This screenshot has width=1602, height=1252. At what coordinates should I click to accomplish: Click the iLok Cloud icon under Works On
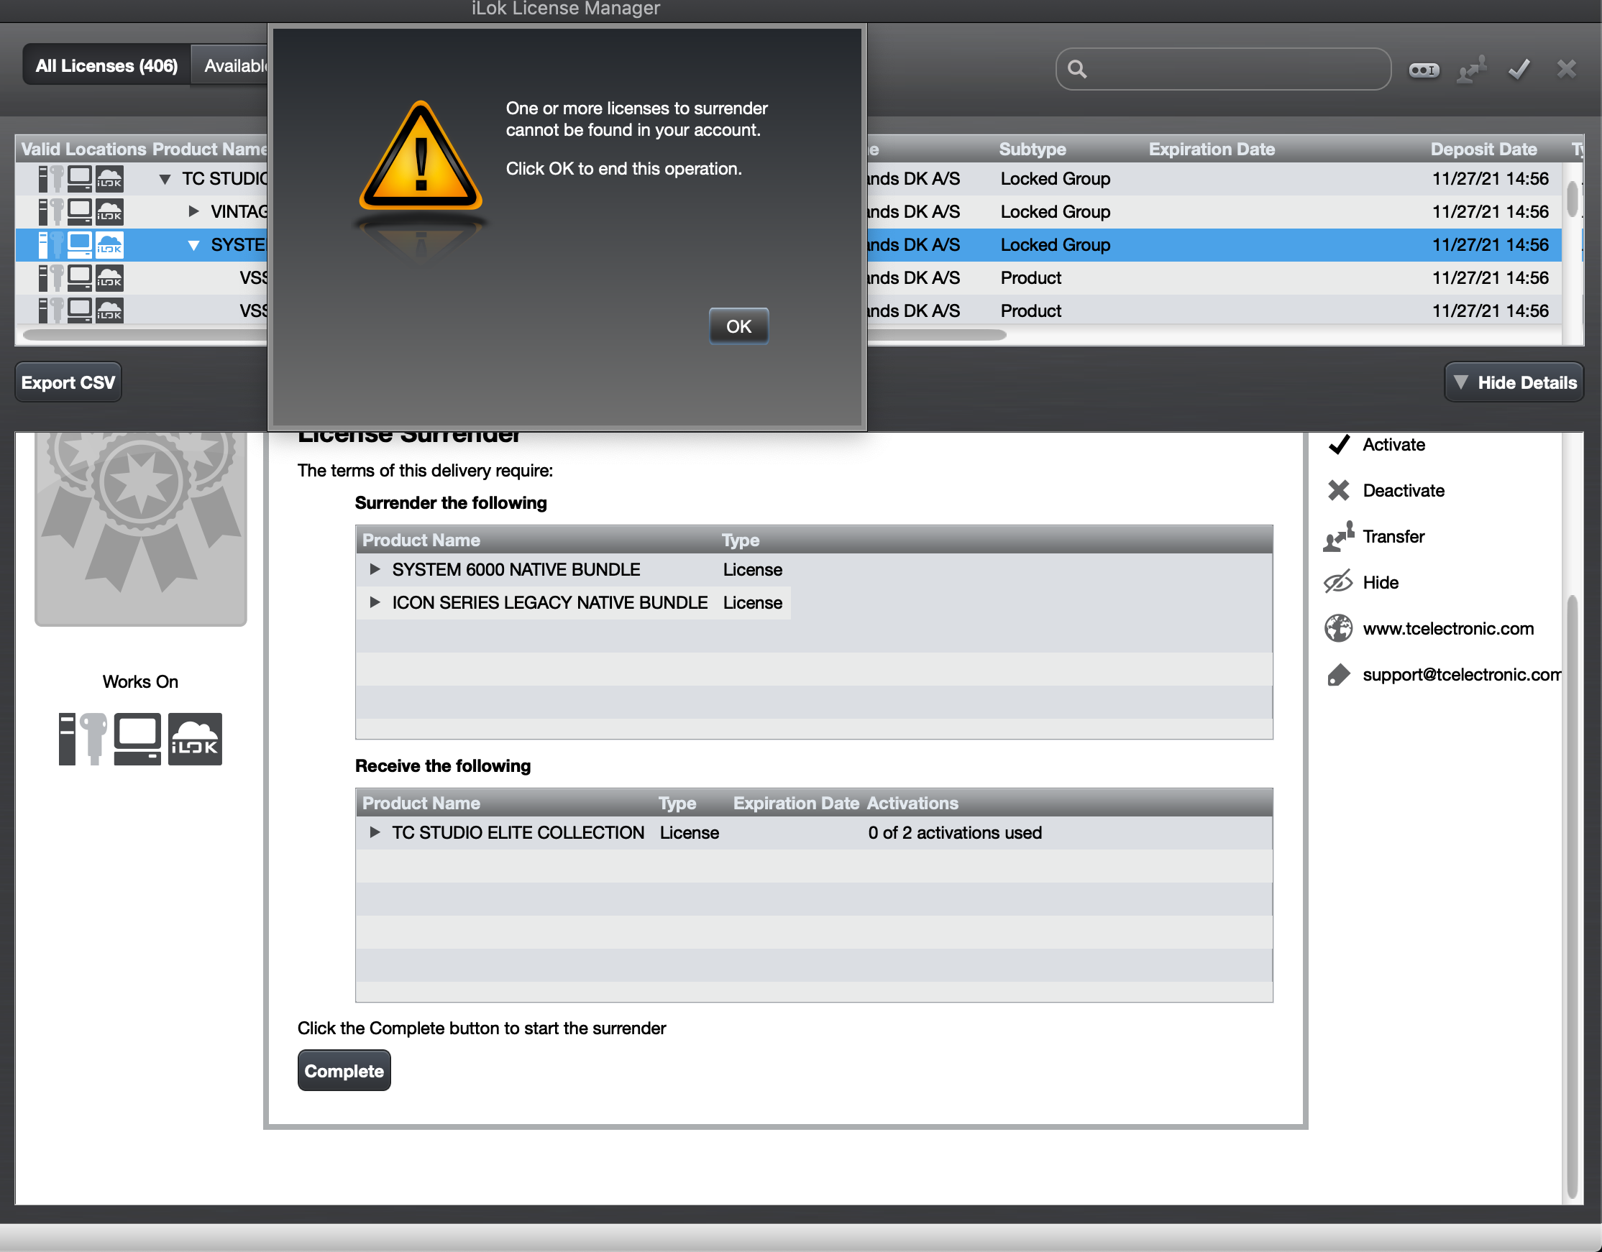click(x=195, y=739)
